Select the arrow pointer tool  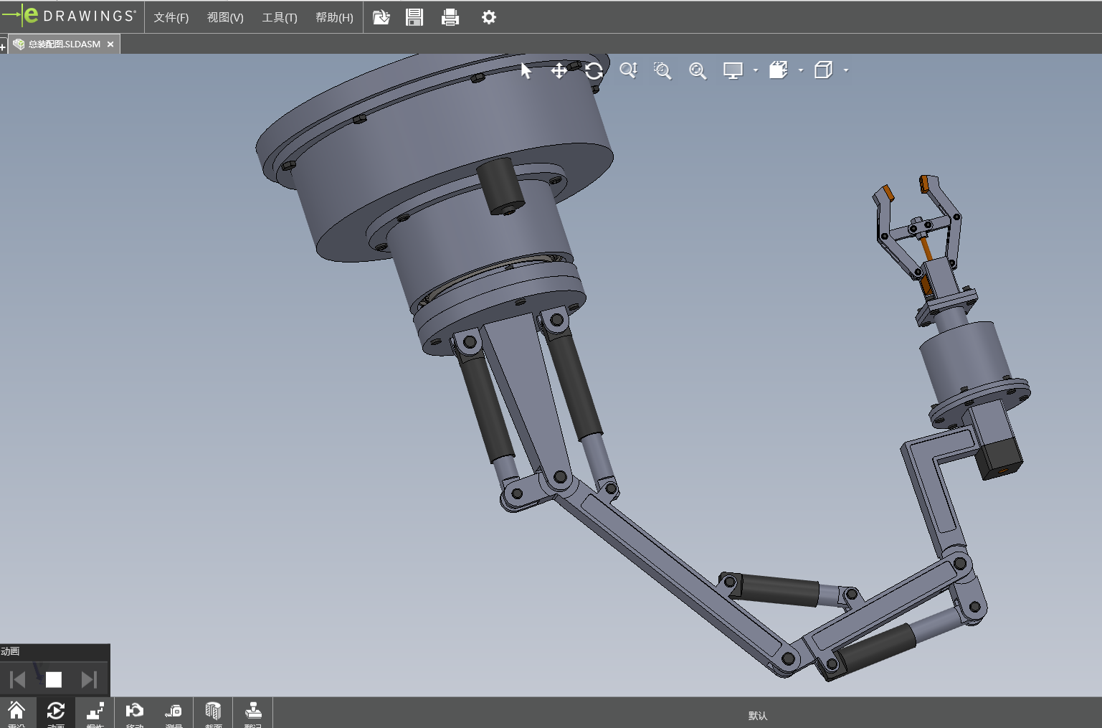coord(526,70)
